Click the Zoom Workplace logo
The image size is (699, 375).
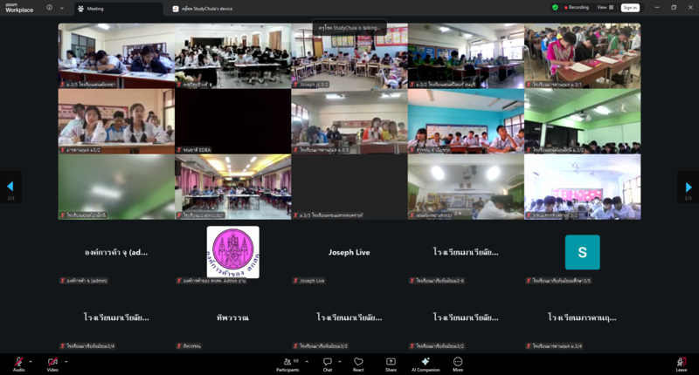coord(19,8)
